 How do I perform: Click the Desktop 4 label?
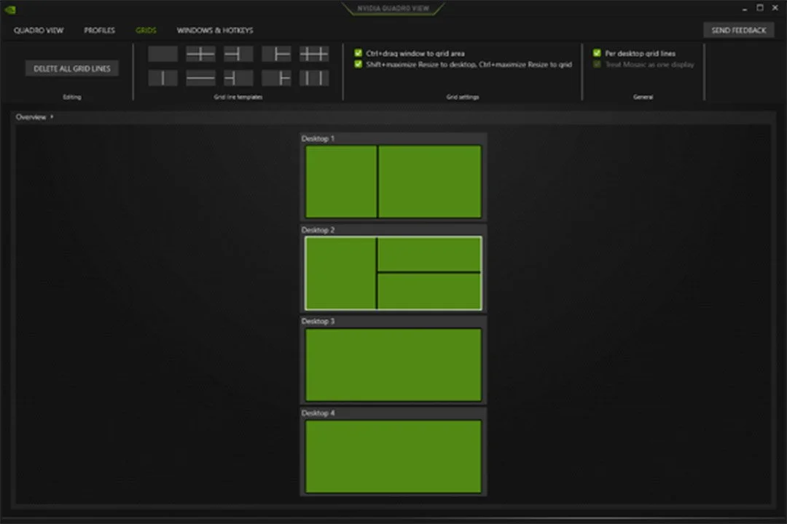[318, 413]
